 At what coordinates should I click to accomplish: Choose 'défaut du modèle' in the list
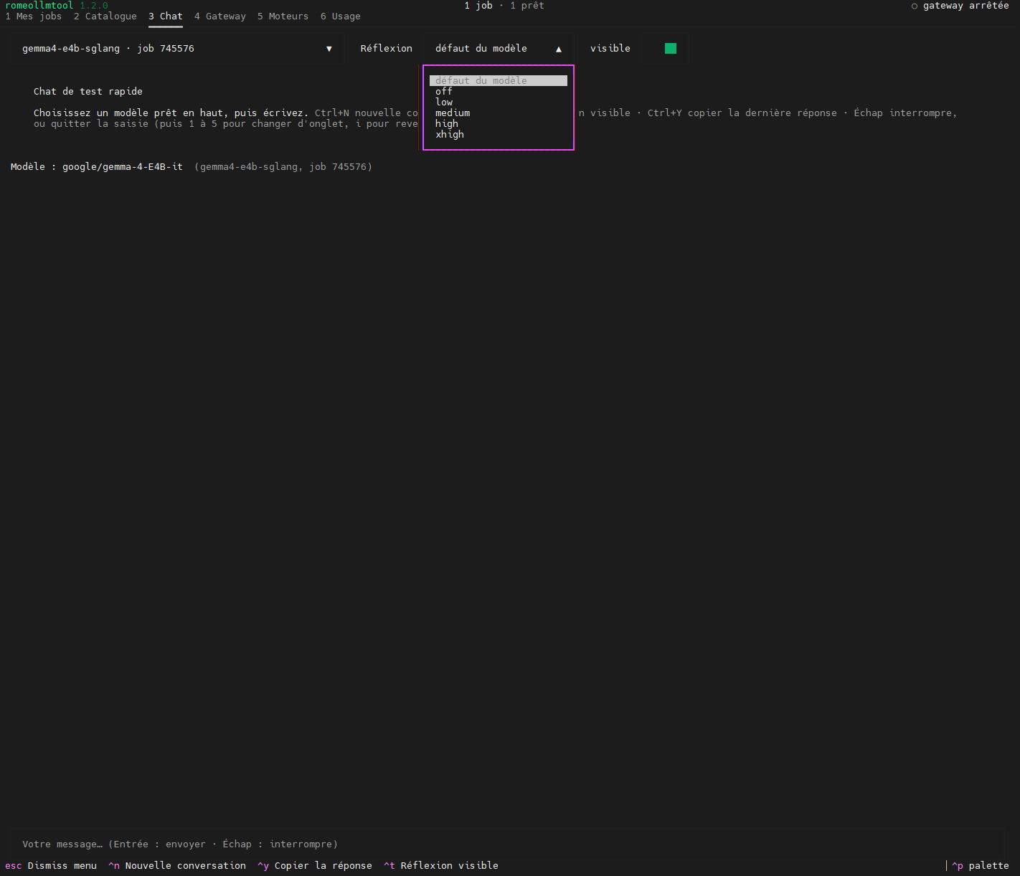pos(499,80)
